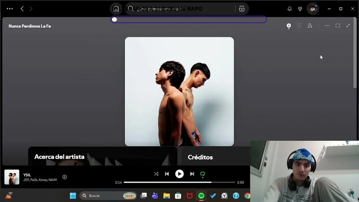Open the Clock app on the taskbar
Viewport: 359px width, 202px height.
click(x=224, y=196)
